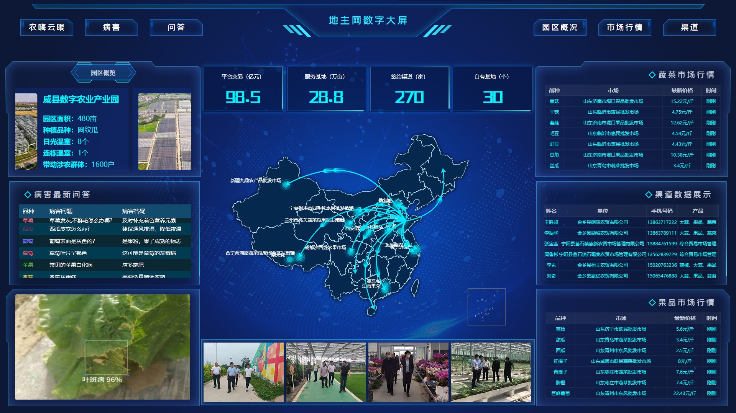The image size is (736, 413).
Task: Click the South China Sea inset map
Action: click(x=486, y=307)
